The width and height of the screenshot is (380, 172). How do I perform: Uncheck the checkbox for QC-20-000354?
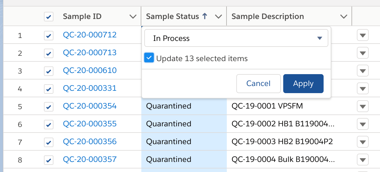pos(49,107)
